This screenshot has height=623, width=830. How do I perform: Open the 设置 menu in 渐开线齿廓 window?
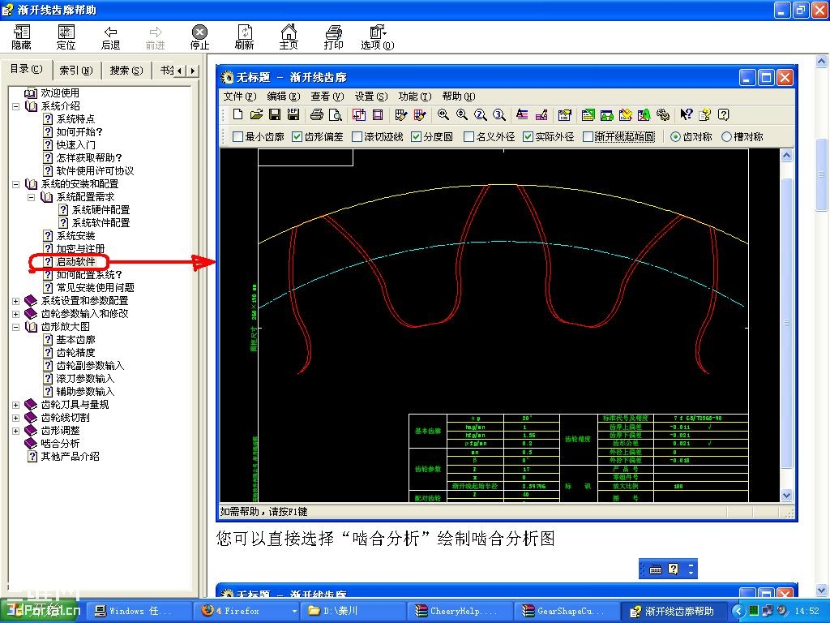[x=370, y=96]
